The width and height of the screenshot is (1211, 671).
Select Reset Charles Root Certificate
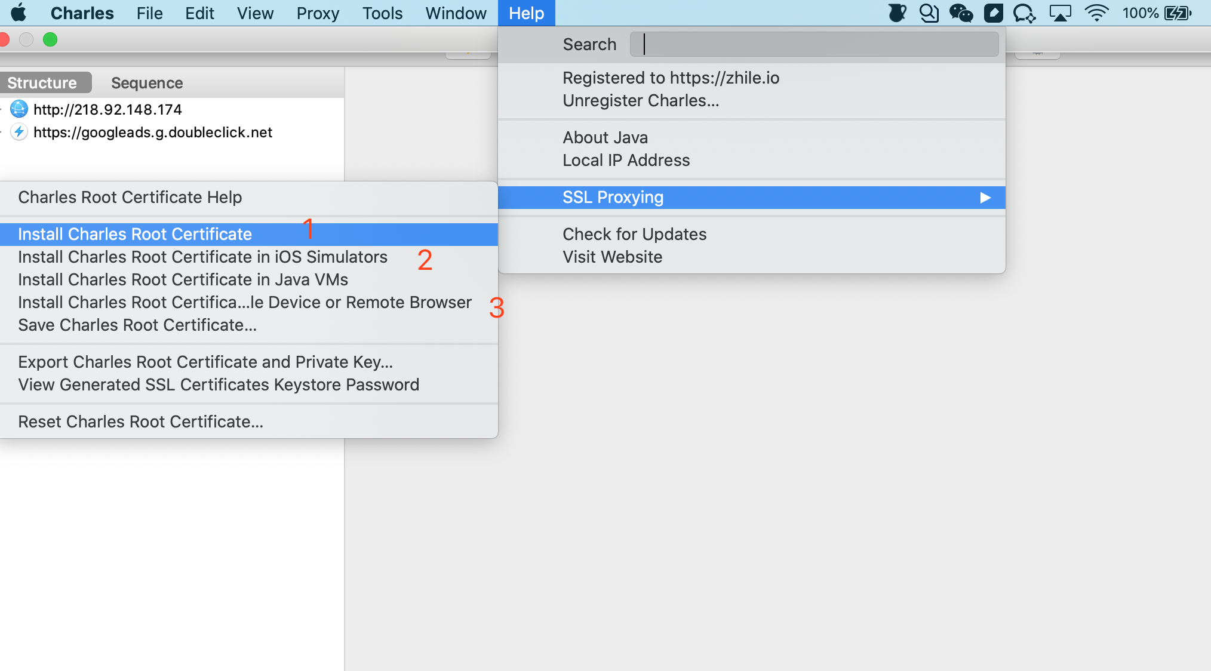pos(140,421)
